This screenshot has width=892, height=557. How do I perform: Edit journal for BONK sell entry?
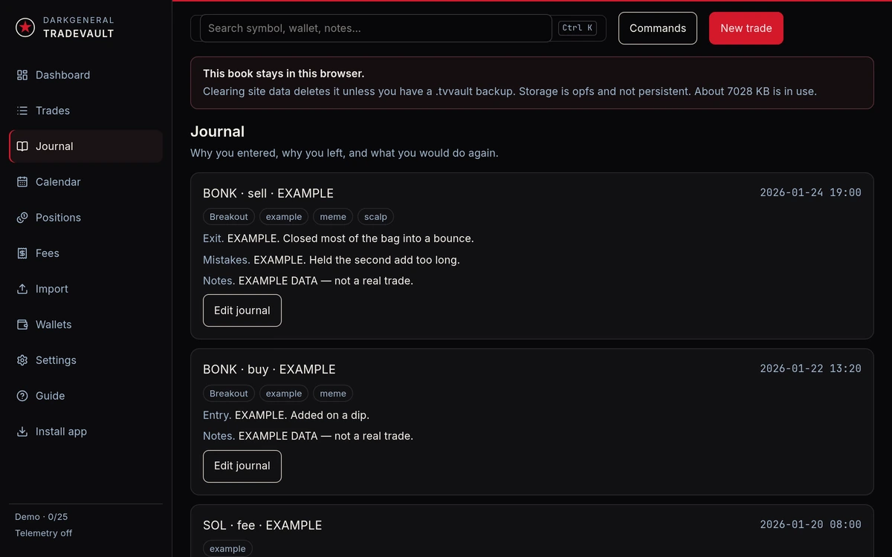[x=242, y=310]
